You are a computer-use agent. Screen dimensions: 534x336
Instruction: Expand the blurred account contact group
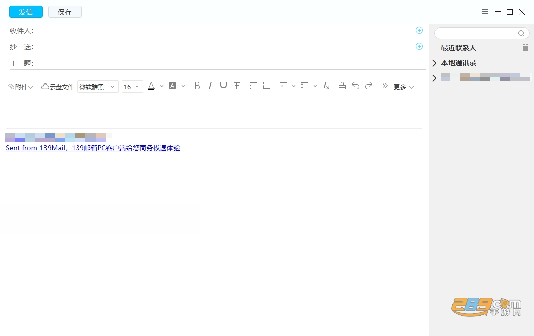434,78
